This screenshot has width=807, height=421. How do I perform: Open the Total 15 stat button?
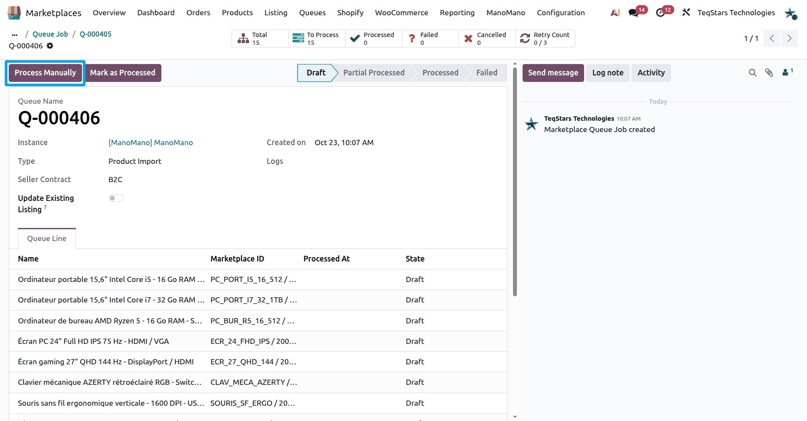tap(260, 38)
